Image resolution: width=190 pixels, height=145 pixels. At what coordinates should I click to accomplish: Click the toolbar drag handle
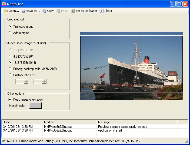[x=2, y=11]
